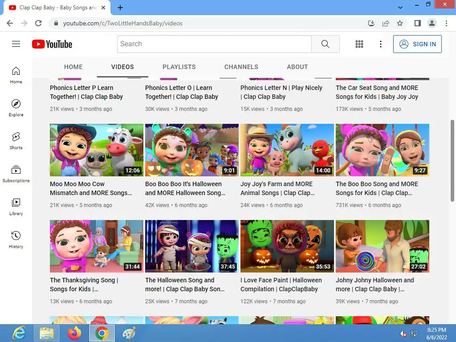Open File Explorer from the taskbar

coord(46,333)
